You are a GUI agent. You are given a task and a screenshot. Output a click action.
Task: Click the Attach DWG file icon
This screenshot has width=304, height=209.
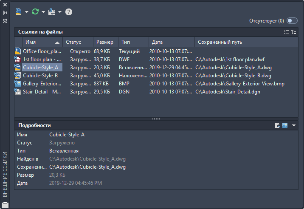tap(18, 12)
